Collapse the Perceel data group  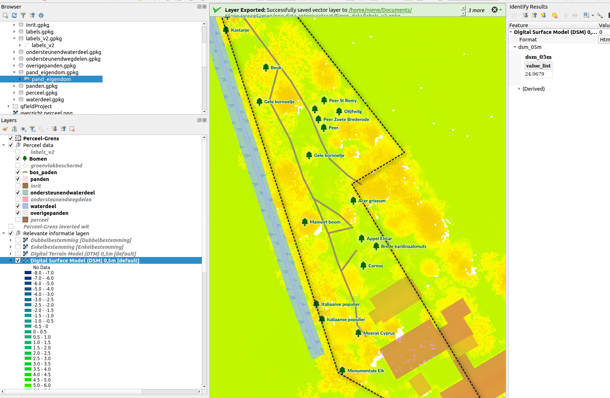(x=4, y=145)
